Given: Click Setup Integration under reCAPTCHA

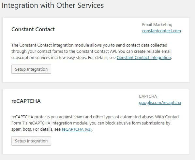Looking at the screenshot, I should [x=31, y=141].
